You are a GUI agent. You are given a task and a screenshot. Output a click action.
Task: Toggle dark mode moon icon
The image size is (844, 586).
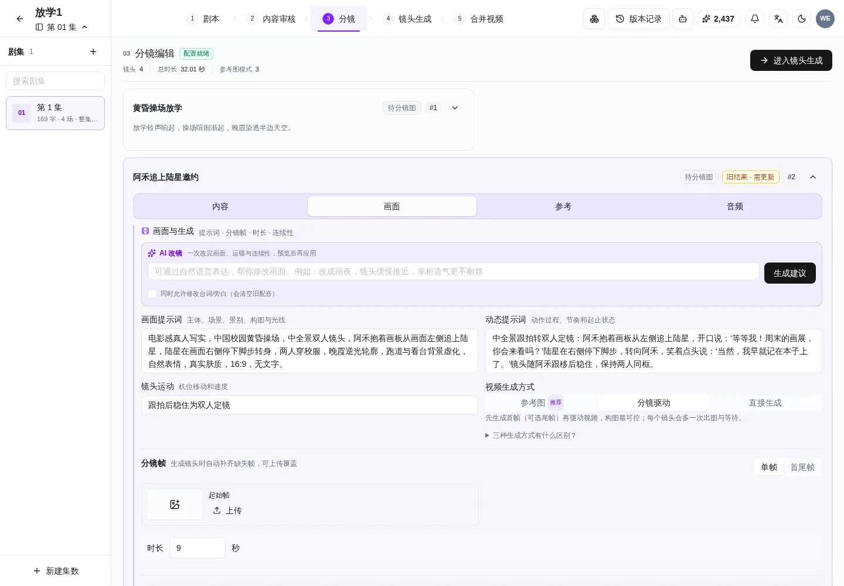tap(802, 19)
